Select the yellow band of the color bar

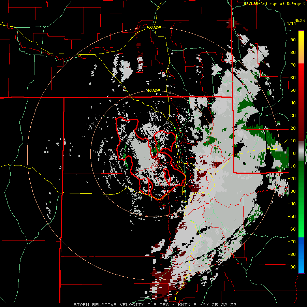[x=301, y=41]
